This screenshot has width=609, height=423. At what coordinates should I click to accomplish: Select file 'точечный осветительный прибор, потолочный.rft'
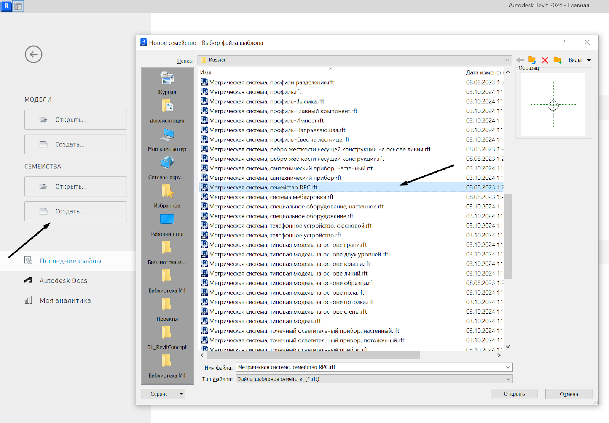pyautogui.click(x=307, y=340)
